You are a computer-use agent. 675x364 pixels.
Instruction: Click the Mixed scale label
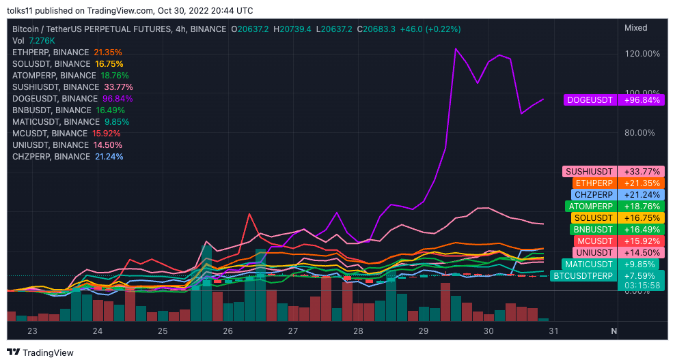click(x=636, y=28)
